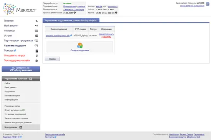Click the Отправить запрос note icon
The height and width of the screenshot is (140, 211).
click(37, 56)
